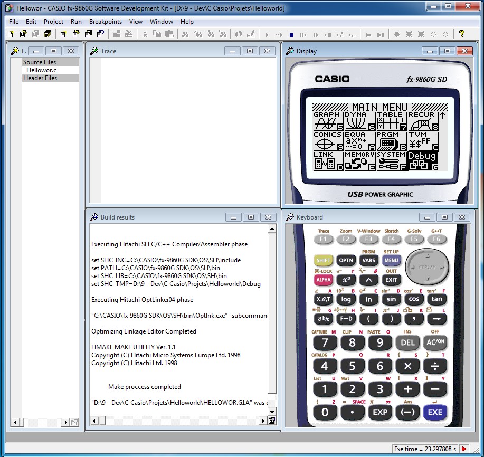484x457 pixels.
Task: Open the View menu
Action: [136, 22]
